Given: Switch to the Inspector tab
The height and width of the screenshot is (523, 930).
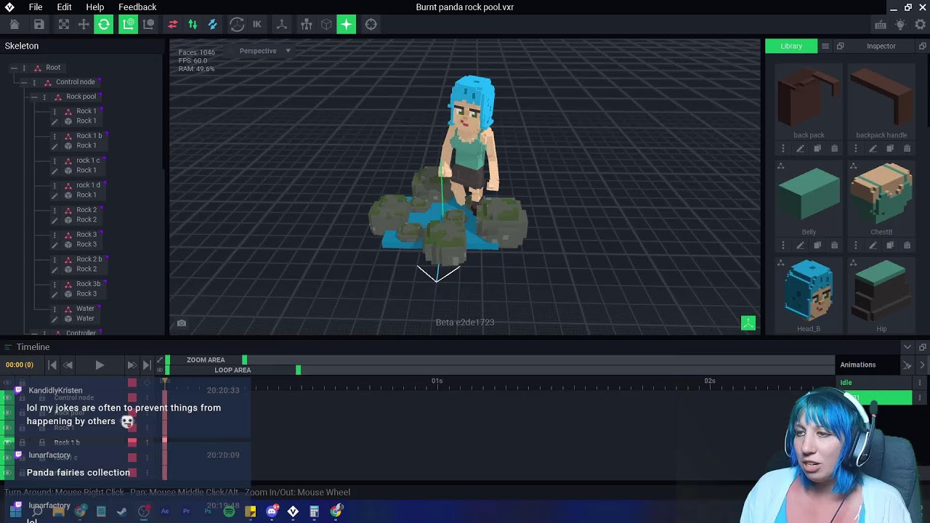Looking at the screenshot, I should (881, 46).
